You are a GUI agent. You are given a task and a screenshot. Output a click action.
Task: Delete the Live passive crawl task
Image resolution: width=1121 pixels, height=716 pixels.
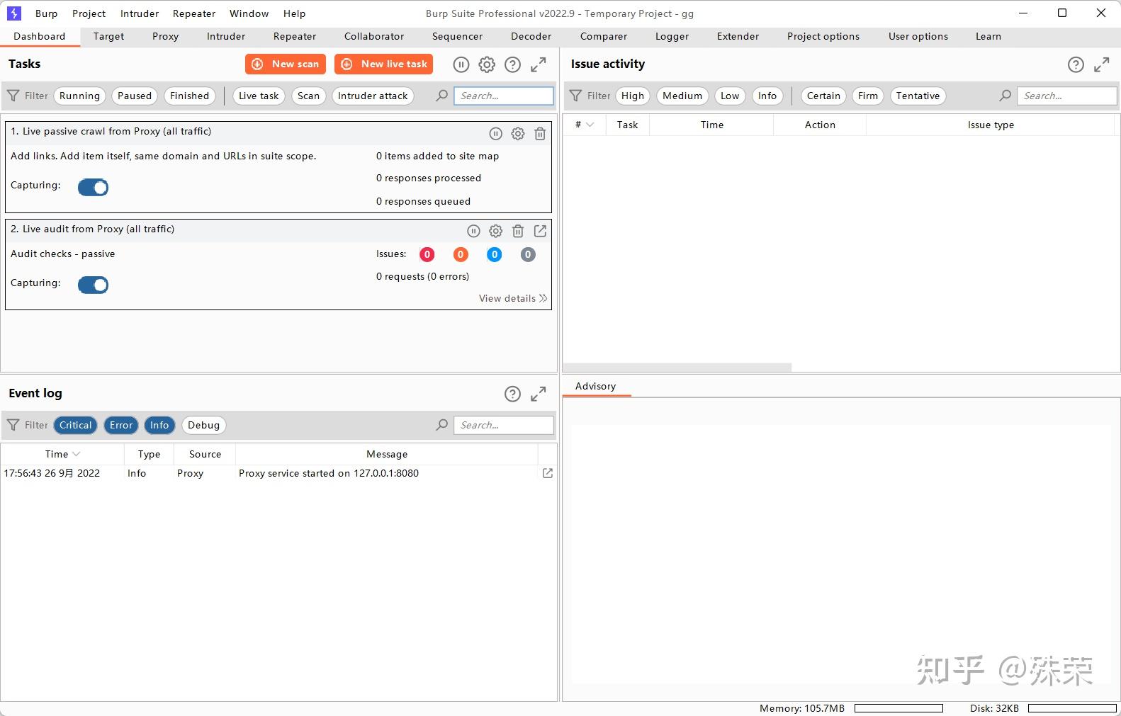(540, 134)
